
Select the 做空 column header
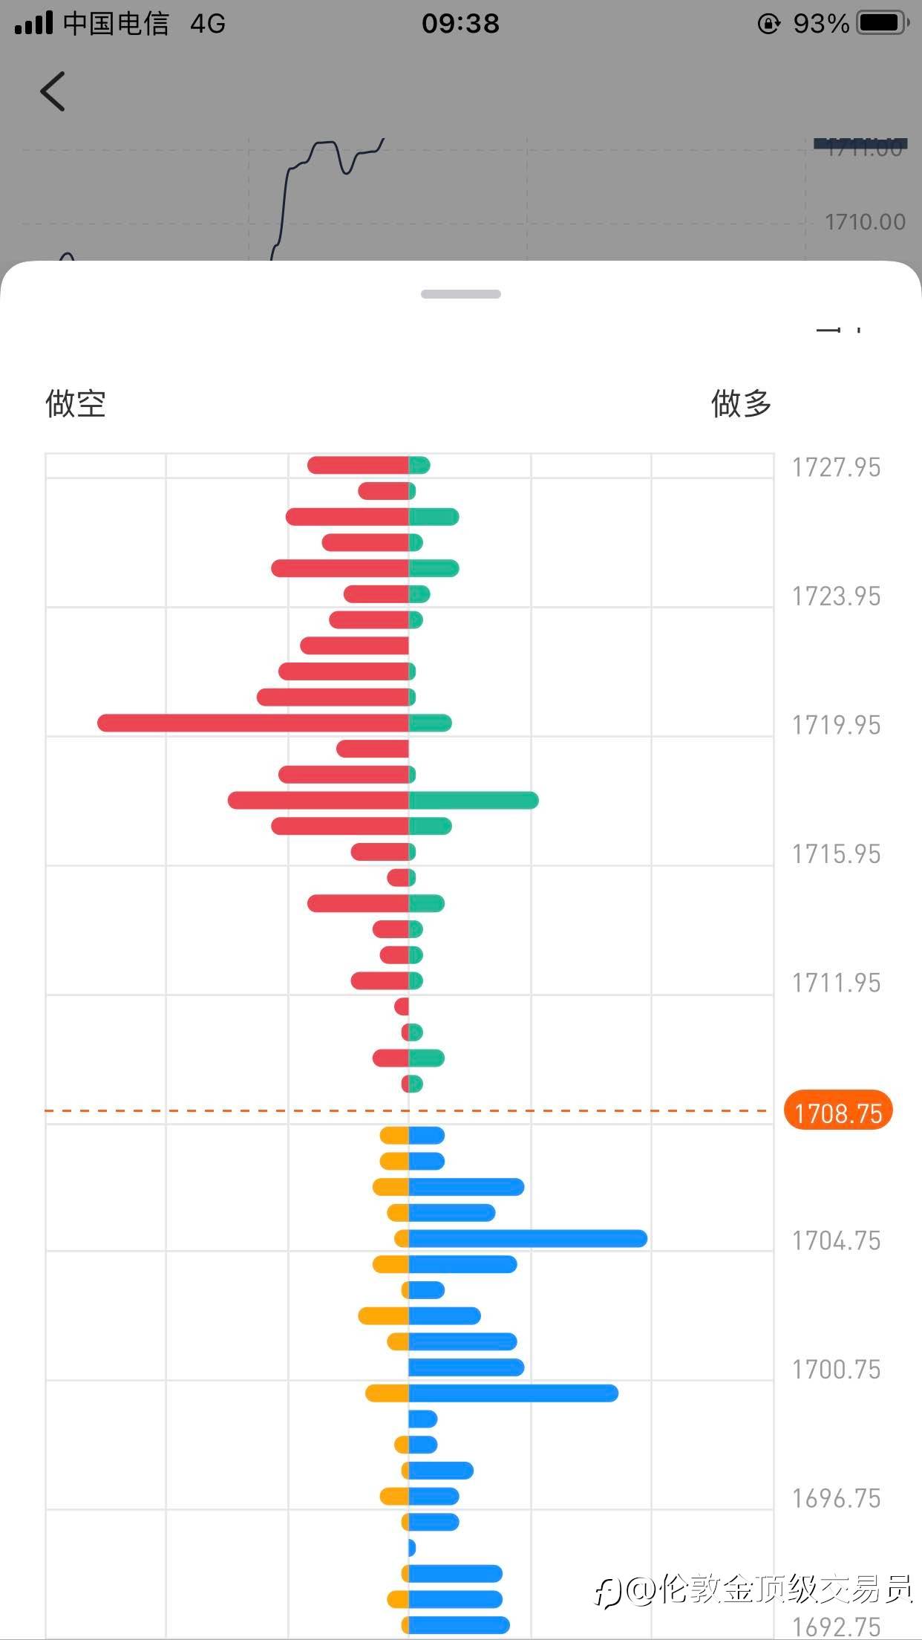pos(76,404)
